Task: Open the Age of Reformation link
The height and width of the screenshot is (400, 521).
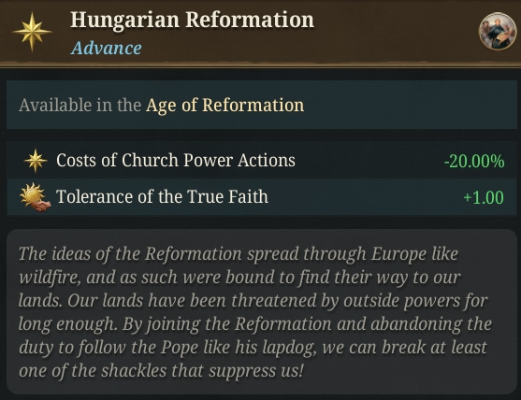Action: 224,106
